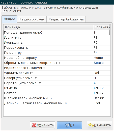The height and width of the screenshot is (131, 114).
Task: Select Двойной щелчок левой кнопкой мыши row
Action: point(57,103)
